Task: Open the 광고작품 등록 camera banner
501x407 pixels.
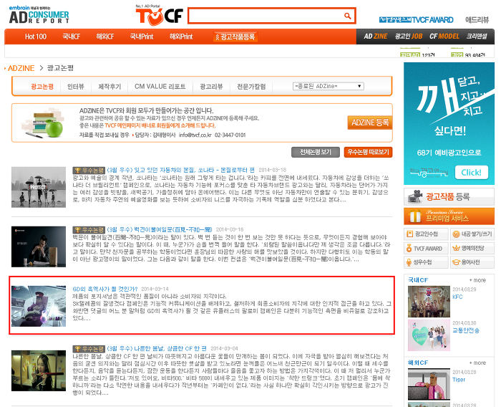Action: [x=449, y=197]
